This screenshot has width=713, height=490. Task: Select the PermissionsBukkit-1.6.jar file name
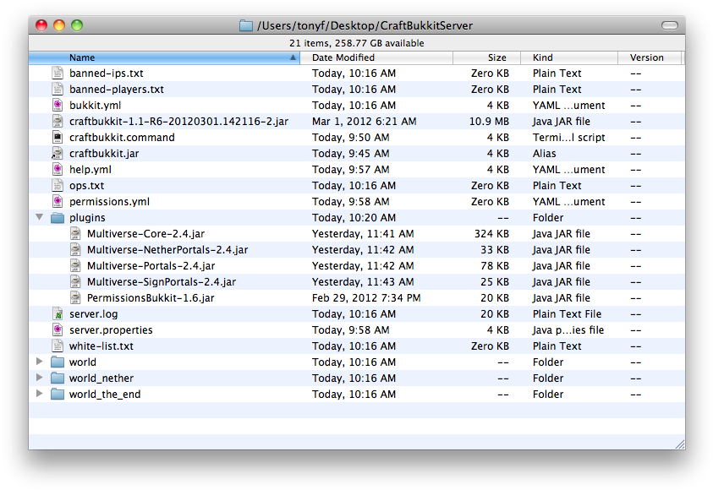click(x=151, y=298)
